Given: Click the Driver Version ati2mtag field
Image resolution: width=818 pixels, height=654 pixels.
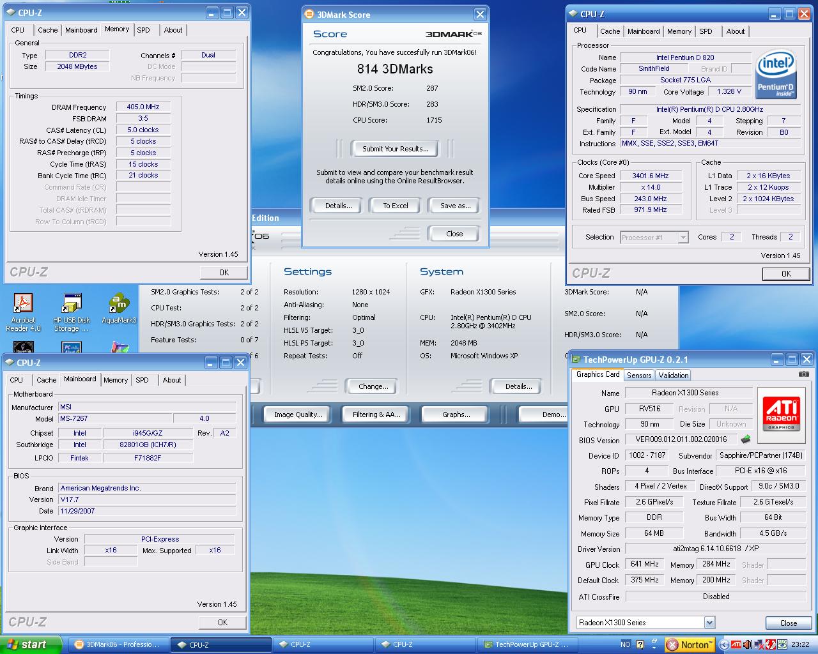Looking at the screenshot, I should coord(715,549).
